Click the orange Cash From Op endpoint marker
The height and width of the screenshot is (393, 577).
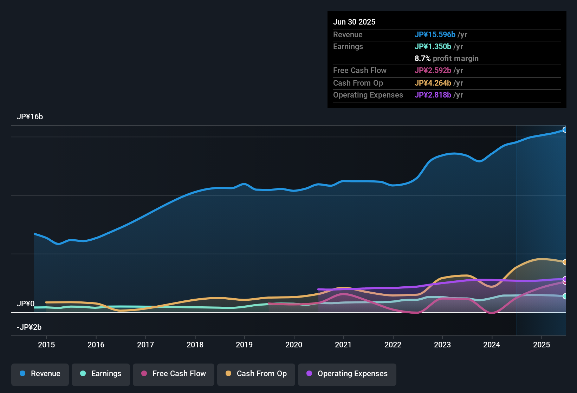click(565, 262)
